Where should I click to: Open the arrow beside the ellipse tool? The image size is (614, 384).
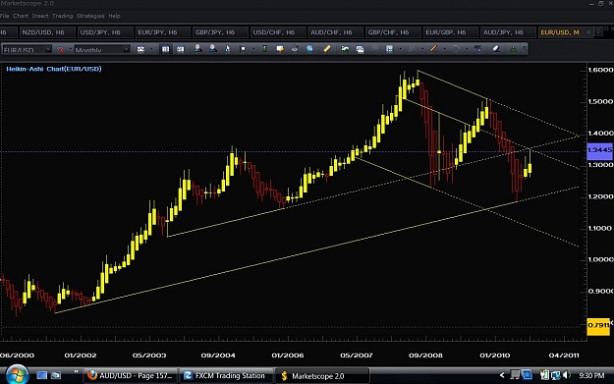click(x=467, y=49)
